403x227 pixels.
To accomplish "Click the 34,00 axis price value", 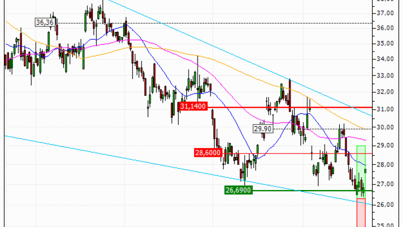I will pyautogui.click(x=385, y=59).
